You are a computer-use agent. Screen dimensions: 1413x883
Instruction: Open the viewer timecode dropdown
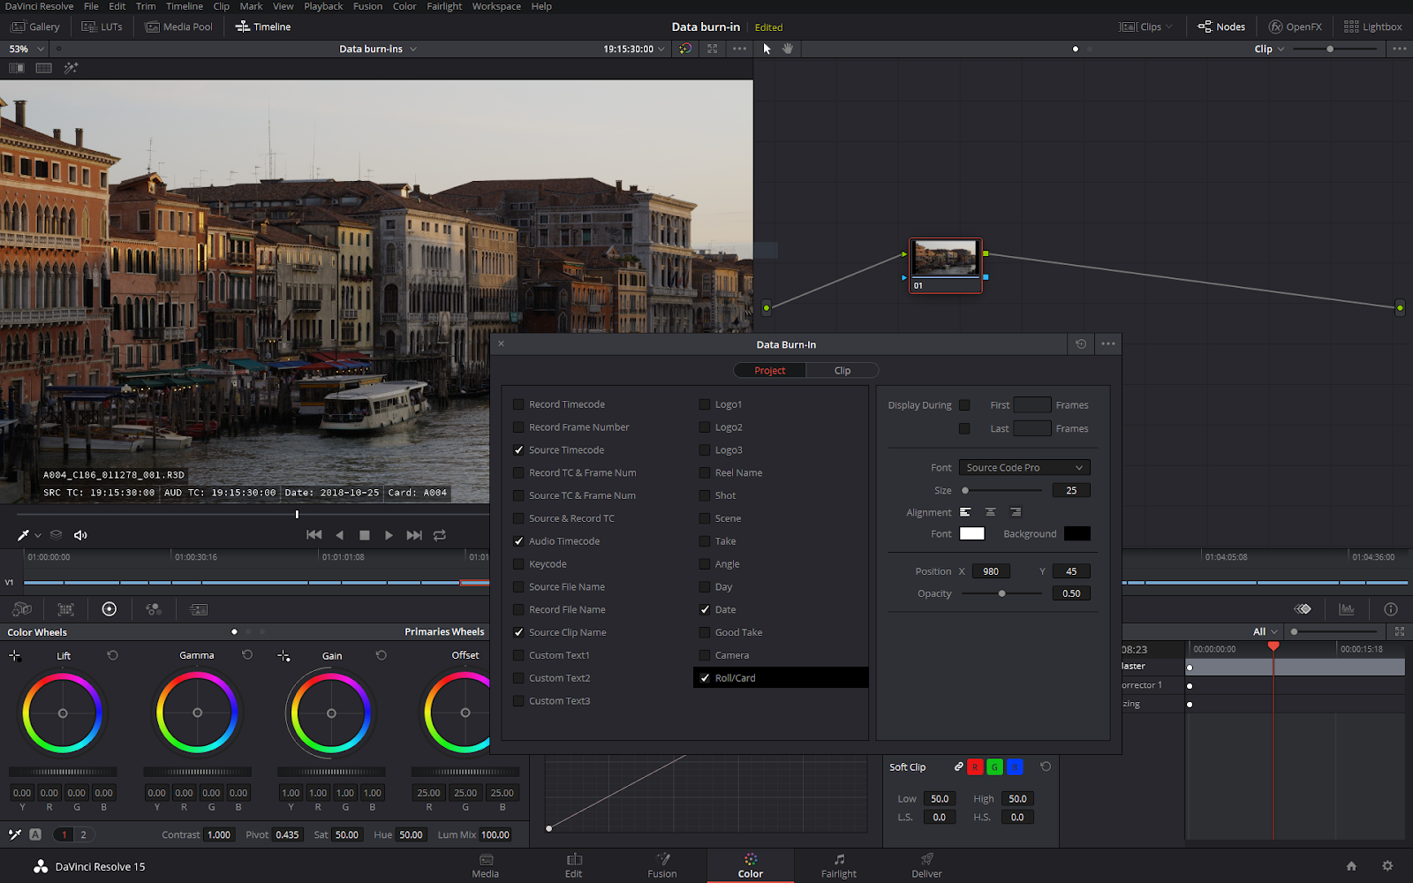pos(634,49)
